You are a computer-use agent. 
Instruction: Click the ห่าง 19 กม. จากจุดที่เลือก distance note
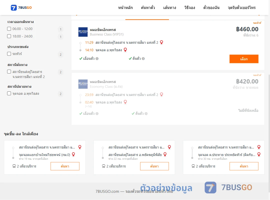point(33,159)
